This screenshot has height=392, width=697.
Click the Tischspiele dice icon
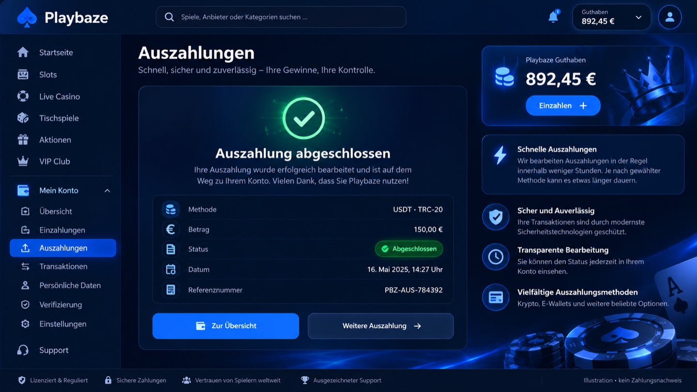(x=23, y=118)
